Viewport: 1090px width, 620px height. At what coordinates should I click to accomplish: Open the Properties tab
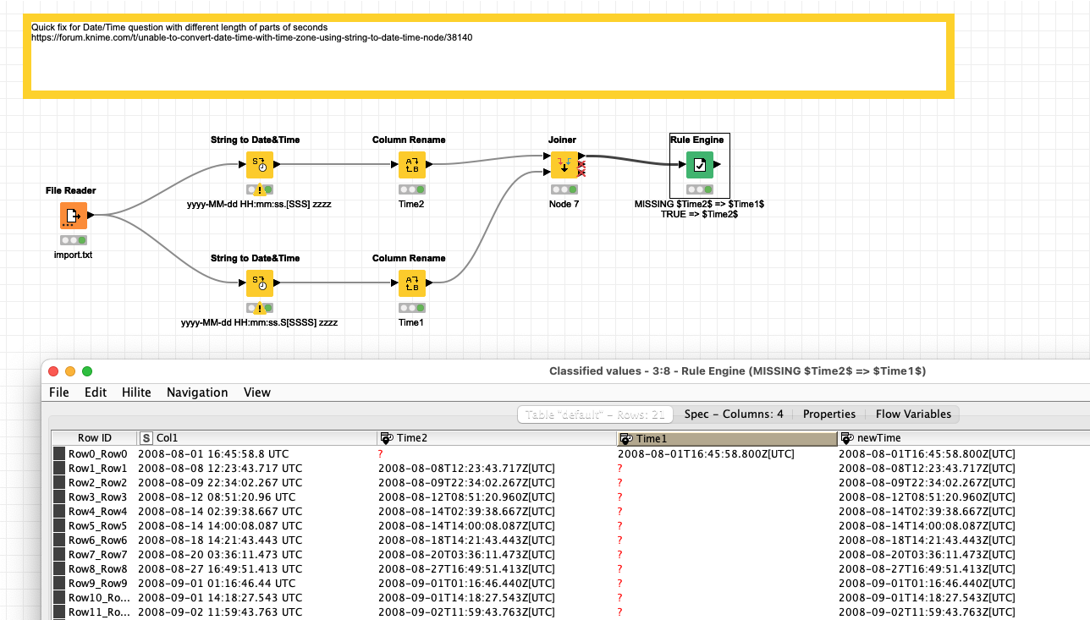[829, 414]
